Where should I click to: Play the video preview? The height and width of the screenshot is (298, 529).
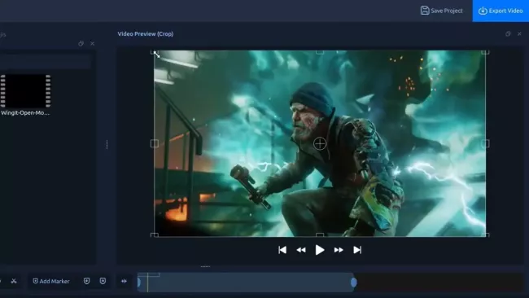320,250
